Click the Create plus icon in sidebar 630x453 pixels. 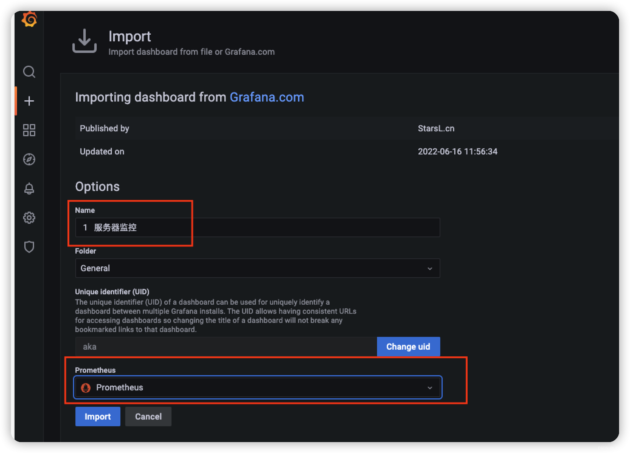point(29,101)
